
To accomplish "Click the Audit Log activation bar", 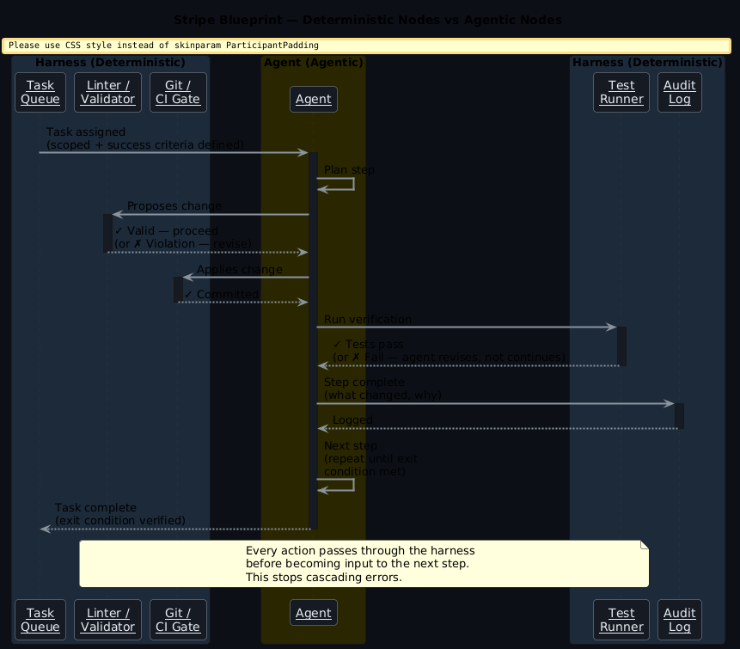I will [x=679, y=416].
